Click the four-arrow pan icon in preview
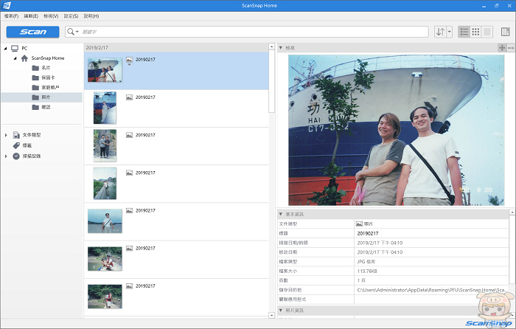516x329 pixels. coord(502,48)
